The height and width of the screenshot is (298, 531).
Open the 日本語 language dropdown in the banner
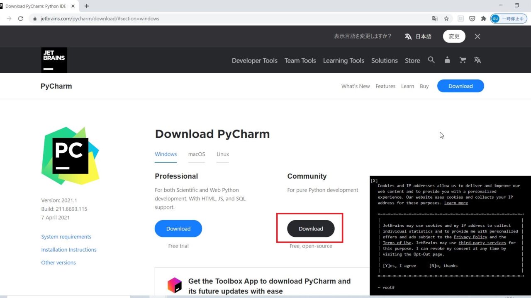click(419, 36)
